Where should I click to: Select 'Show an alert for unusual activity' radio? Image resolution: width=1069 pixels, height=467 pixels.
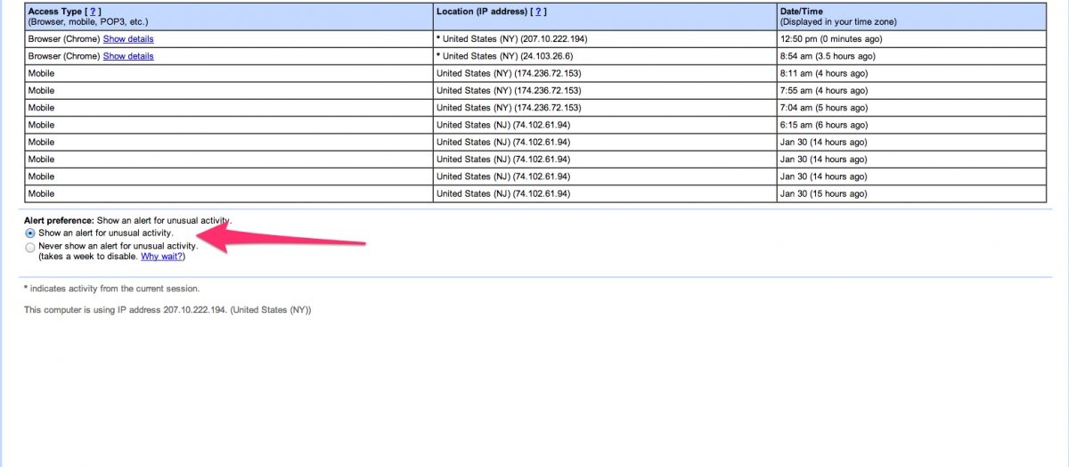pyautogui.click(x=31, y=233)
